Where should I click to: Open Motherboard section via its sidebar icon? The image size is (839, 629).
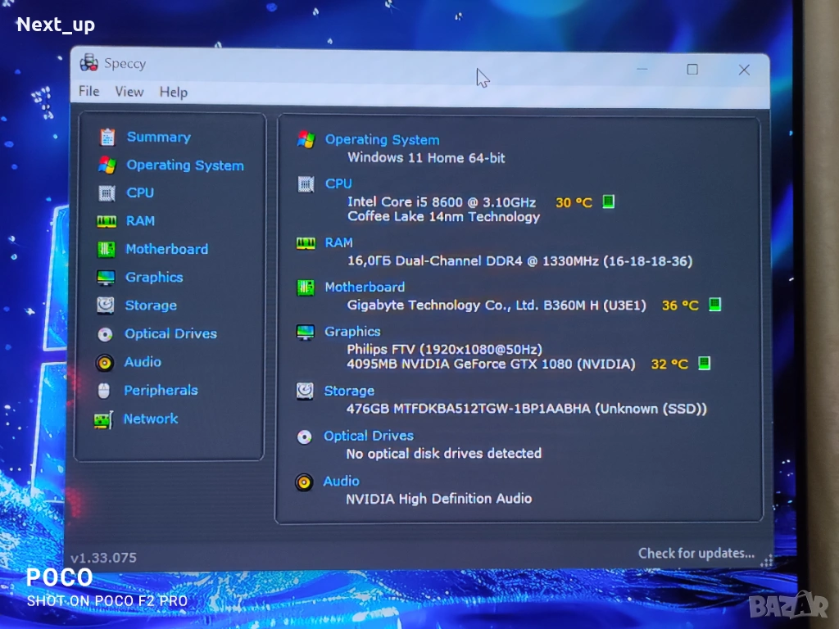107,249
